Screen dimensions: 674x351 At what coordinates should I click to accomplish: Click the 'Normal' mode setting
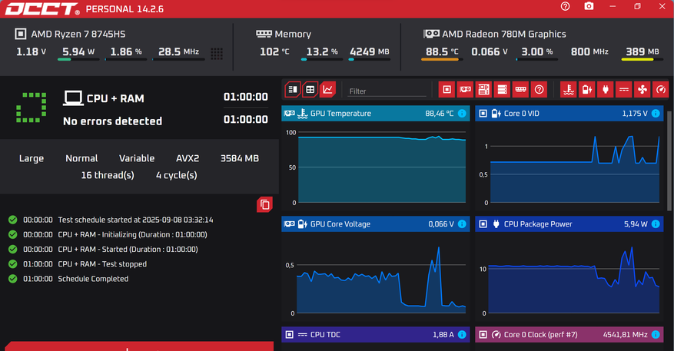click(81, 158)
